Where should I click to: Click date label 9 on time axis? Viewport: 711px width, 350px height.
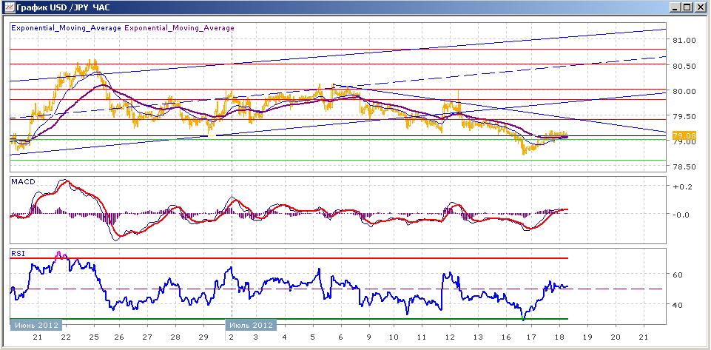pyautogui.click(x=368, y=337)
